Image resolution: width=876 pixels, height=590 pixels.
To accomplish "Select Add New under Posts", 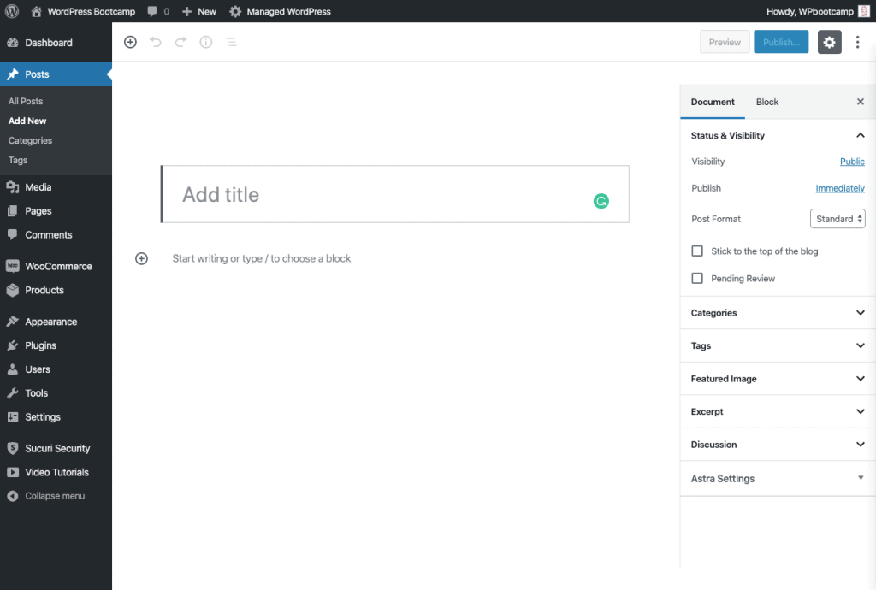I will click(x=27, y=121).
